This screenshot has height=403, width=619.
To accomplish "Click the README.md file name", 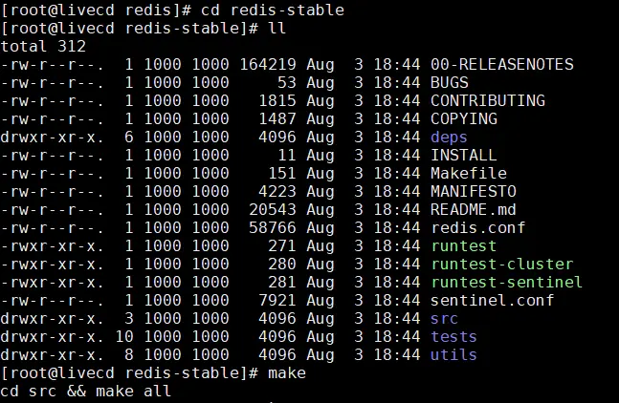I will pos(474,209).
